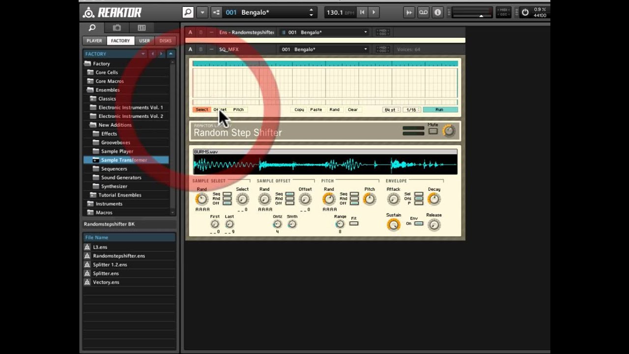Adjust the orange level knob beside Mute
The width and height of the screenshot is (629, 354).
(x=449, y=131)
